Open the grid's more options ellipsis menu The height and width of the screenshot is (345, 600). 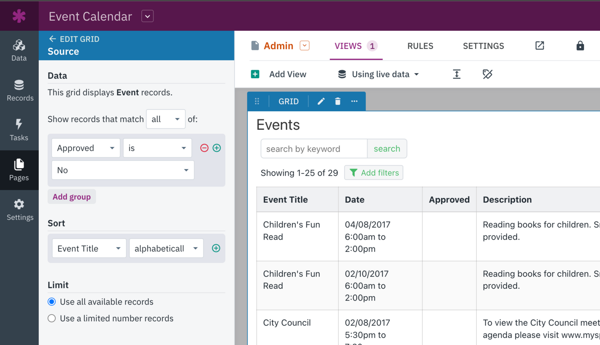point(354,101)
